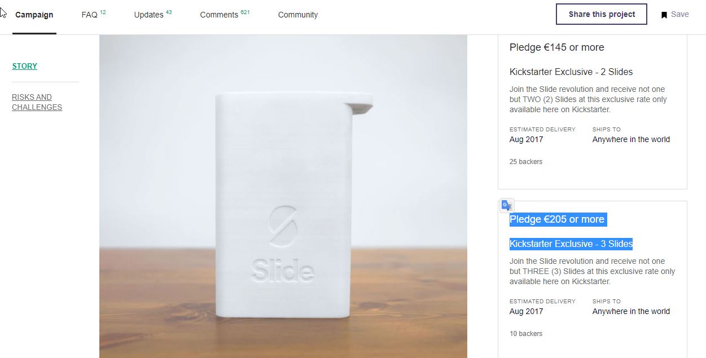The width and height of the screenshot is (706, 358).
Task: Select the Pledge €205 or more reward
Action: click(x=557, y=219)
